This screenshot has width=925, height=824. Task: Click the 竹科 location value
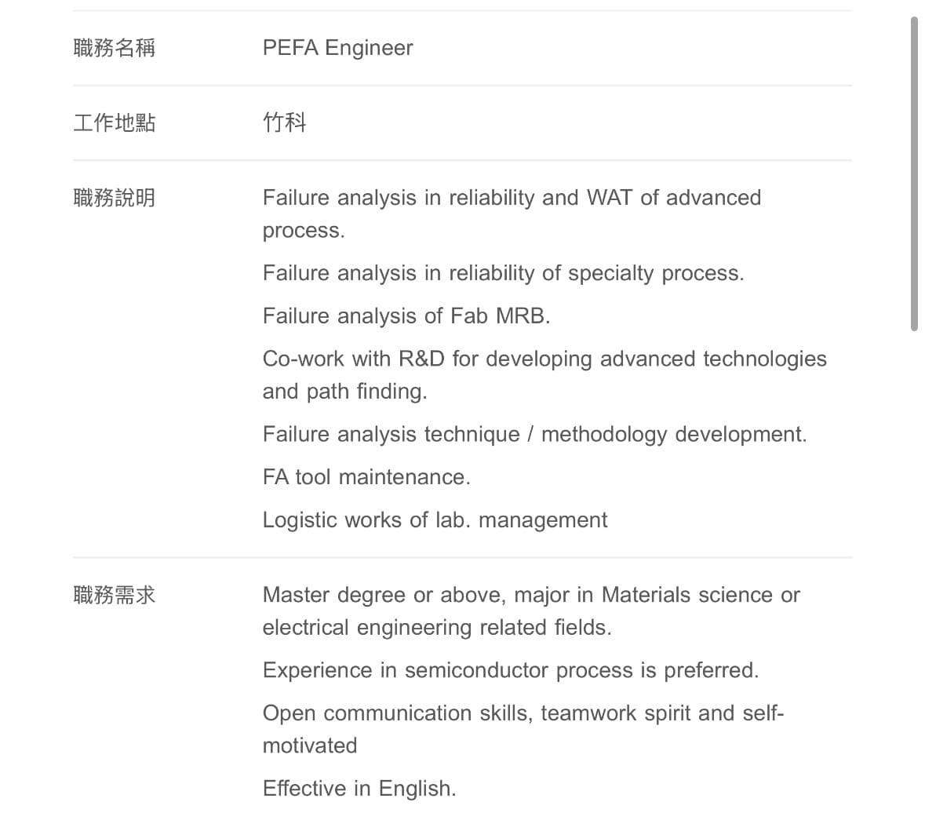pos(284,122)
